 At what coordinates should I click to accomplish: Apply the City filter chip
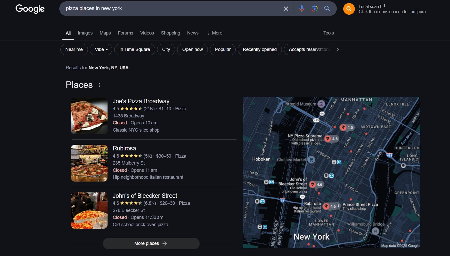(x=166, y=49)
